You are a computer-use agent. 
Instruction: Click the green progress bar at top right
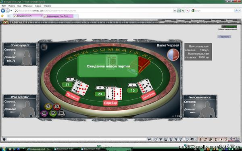(x=231, y=27)
